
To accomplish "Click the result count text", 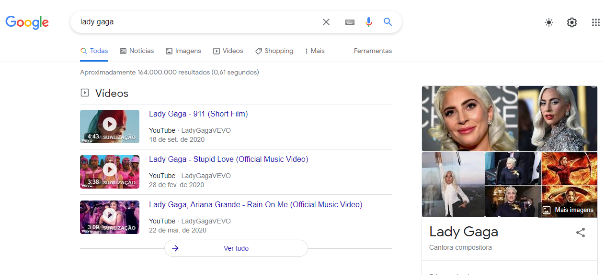I will coord(170,73).
